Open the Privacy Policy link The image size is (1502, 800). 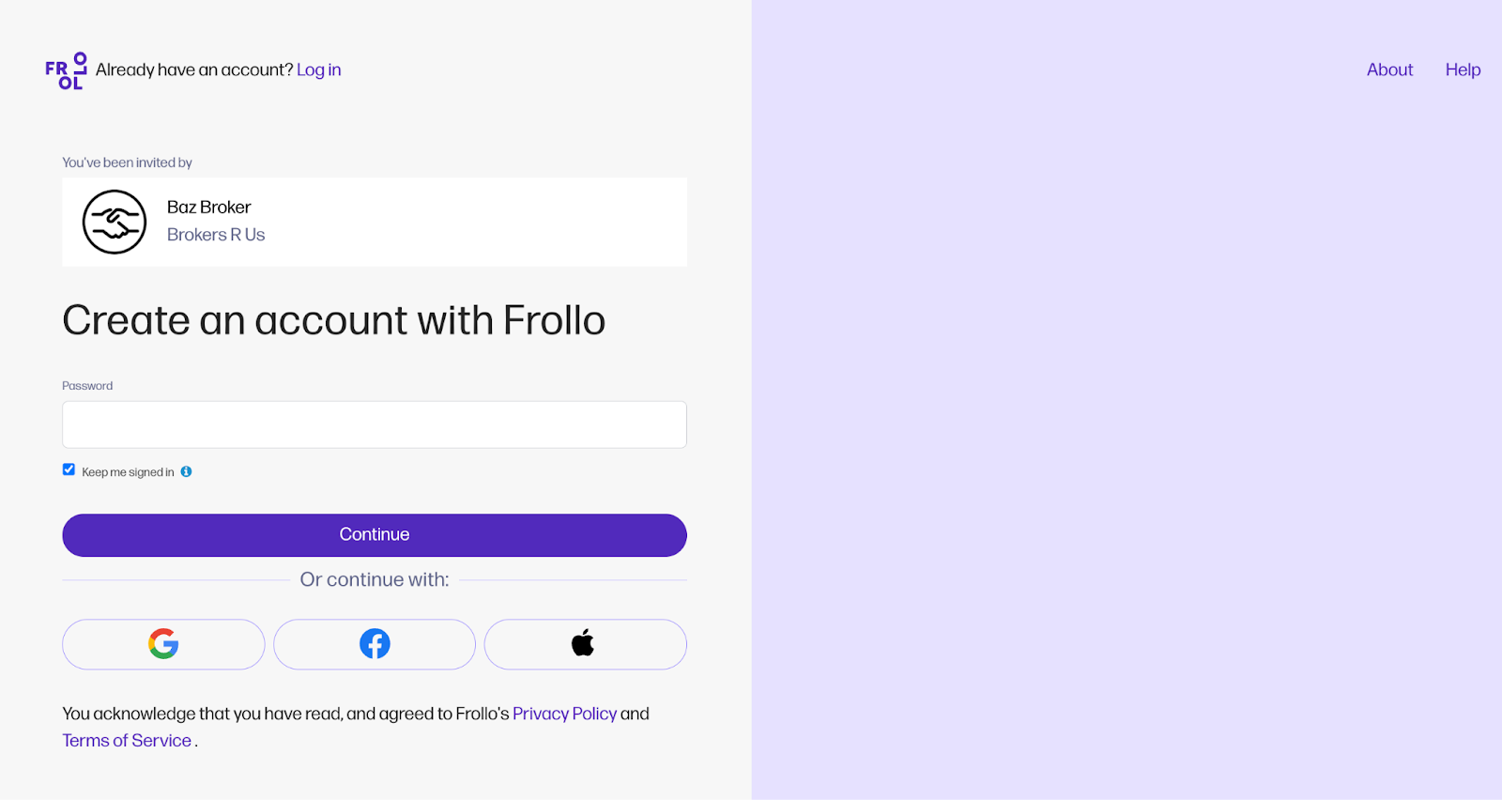pos(564,714)
